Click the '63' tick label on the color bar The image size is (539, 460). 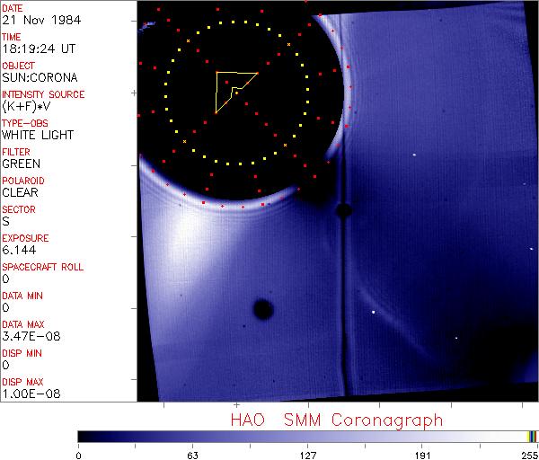pos(192,454)
